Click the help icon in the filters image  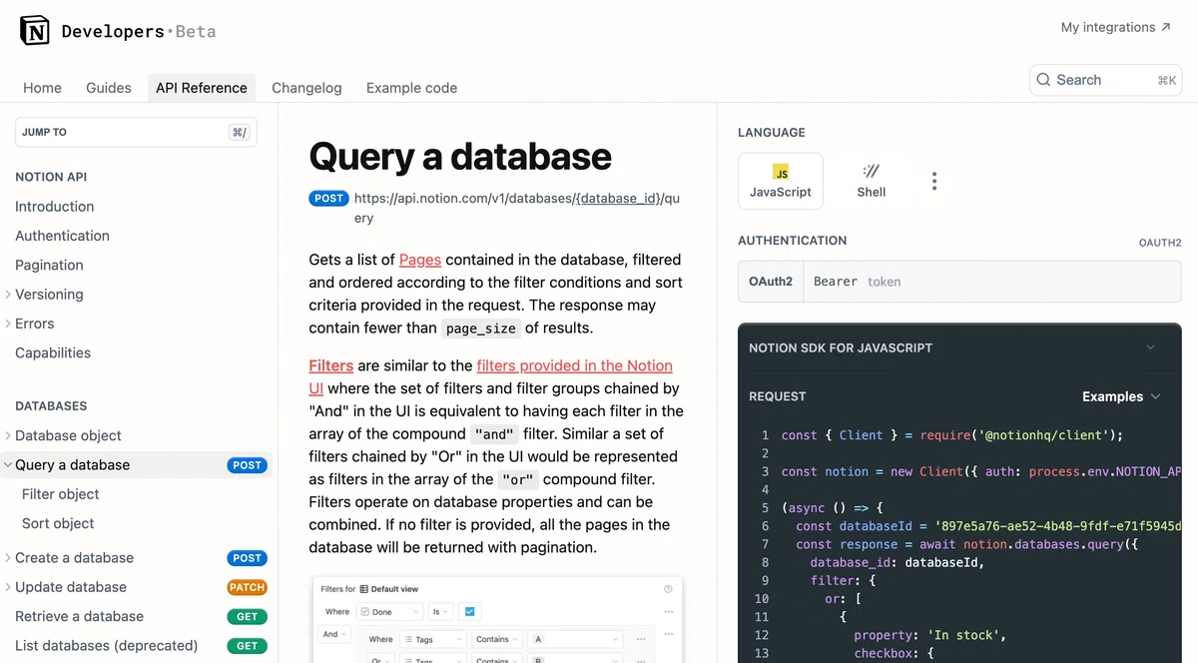point(668,589)
